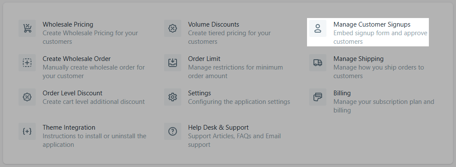Click the Create Wholesale Order plus icon
Screen dimensions: 456x167
(x=27, y=63)
